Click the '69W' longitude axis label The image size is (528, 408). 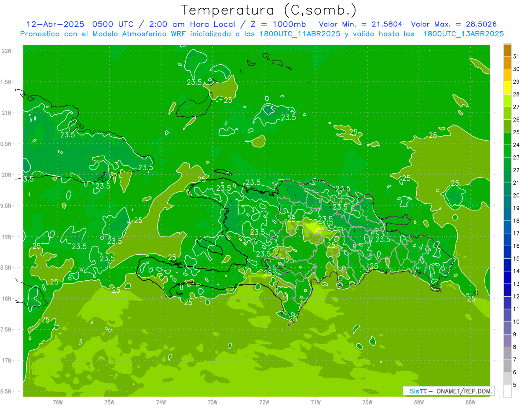[x=419, y=402]
